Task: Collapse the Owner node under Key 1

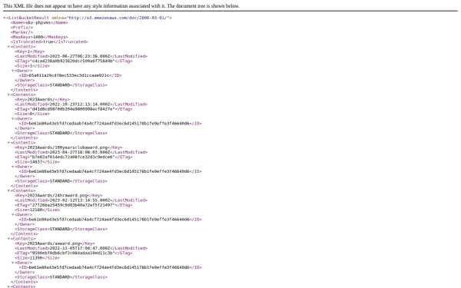Action: coord(13,71)
